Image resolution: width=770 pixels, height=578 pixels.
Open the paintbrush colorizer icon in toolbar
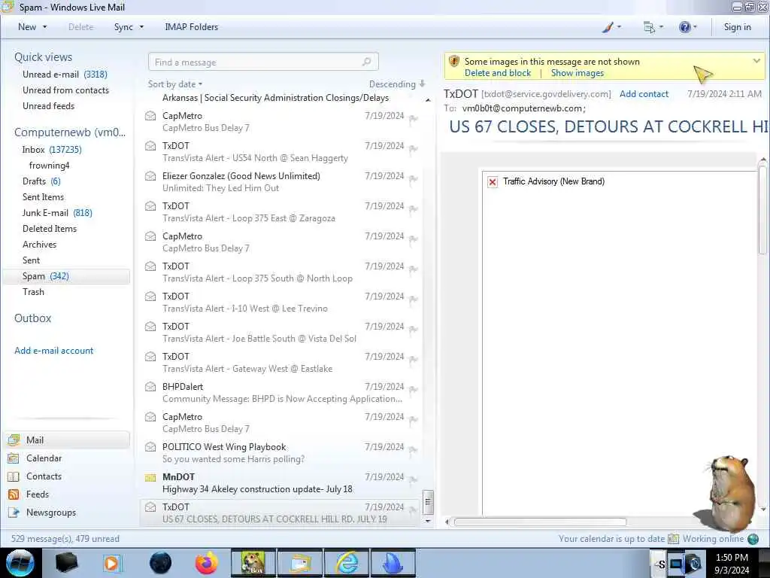pyautogui.click(x=608, y=27)
